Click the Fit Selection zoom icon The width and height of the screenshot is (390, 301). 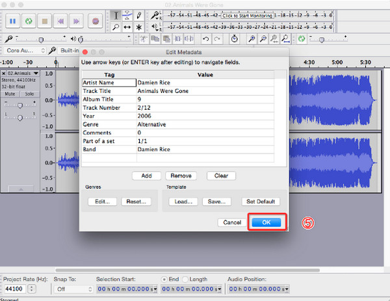(x=274, y=39)
